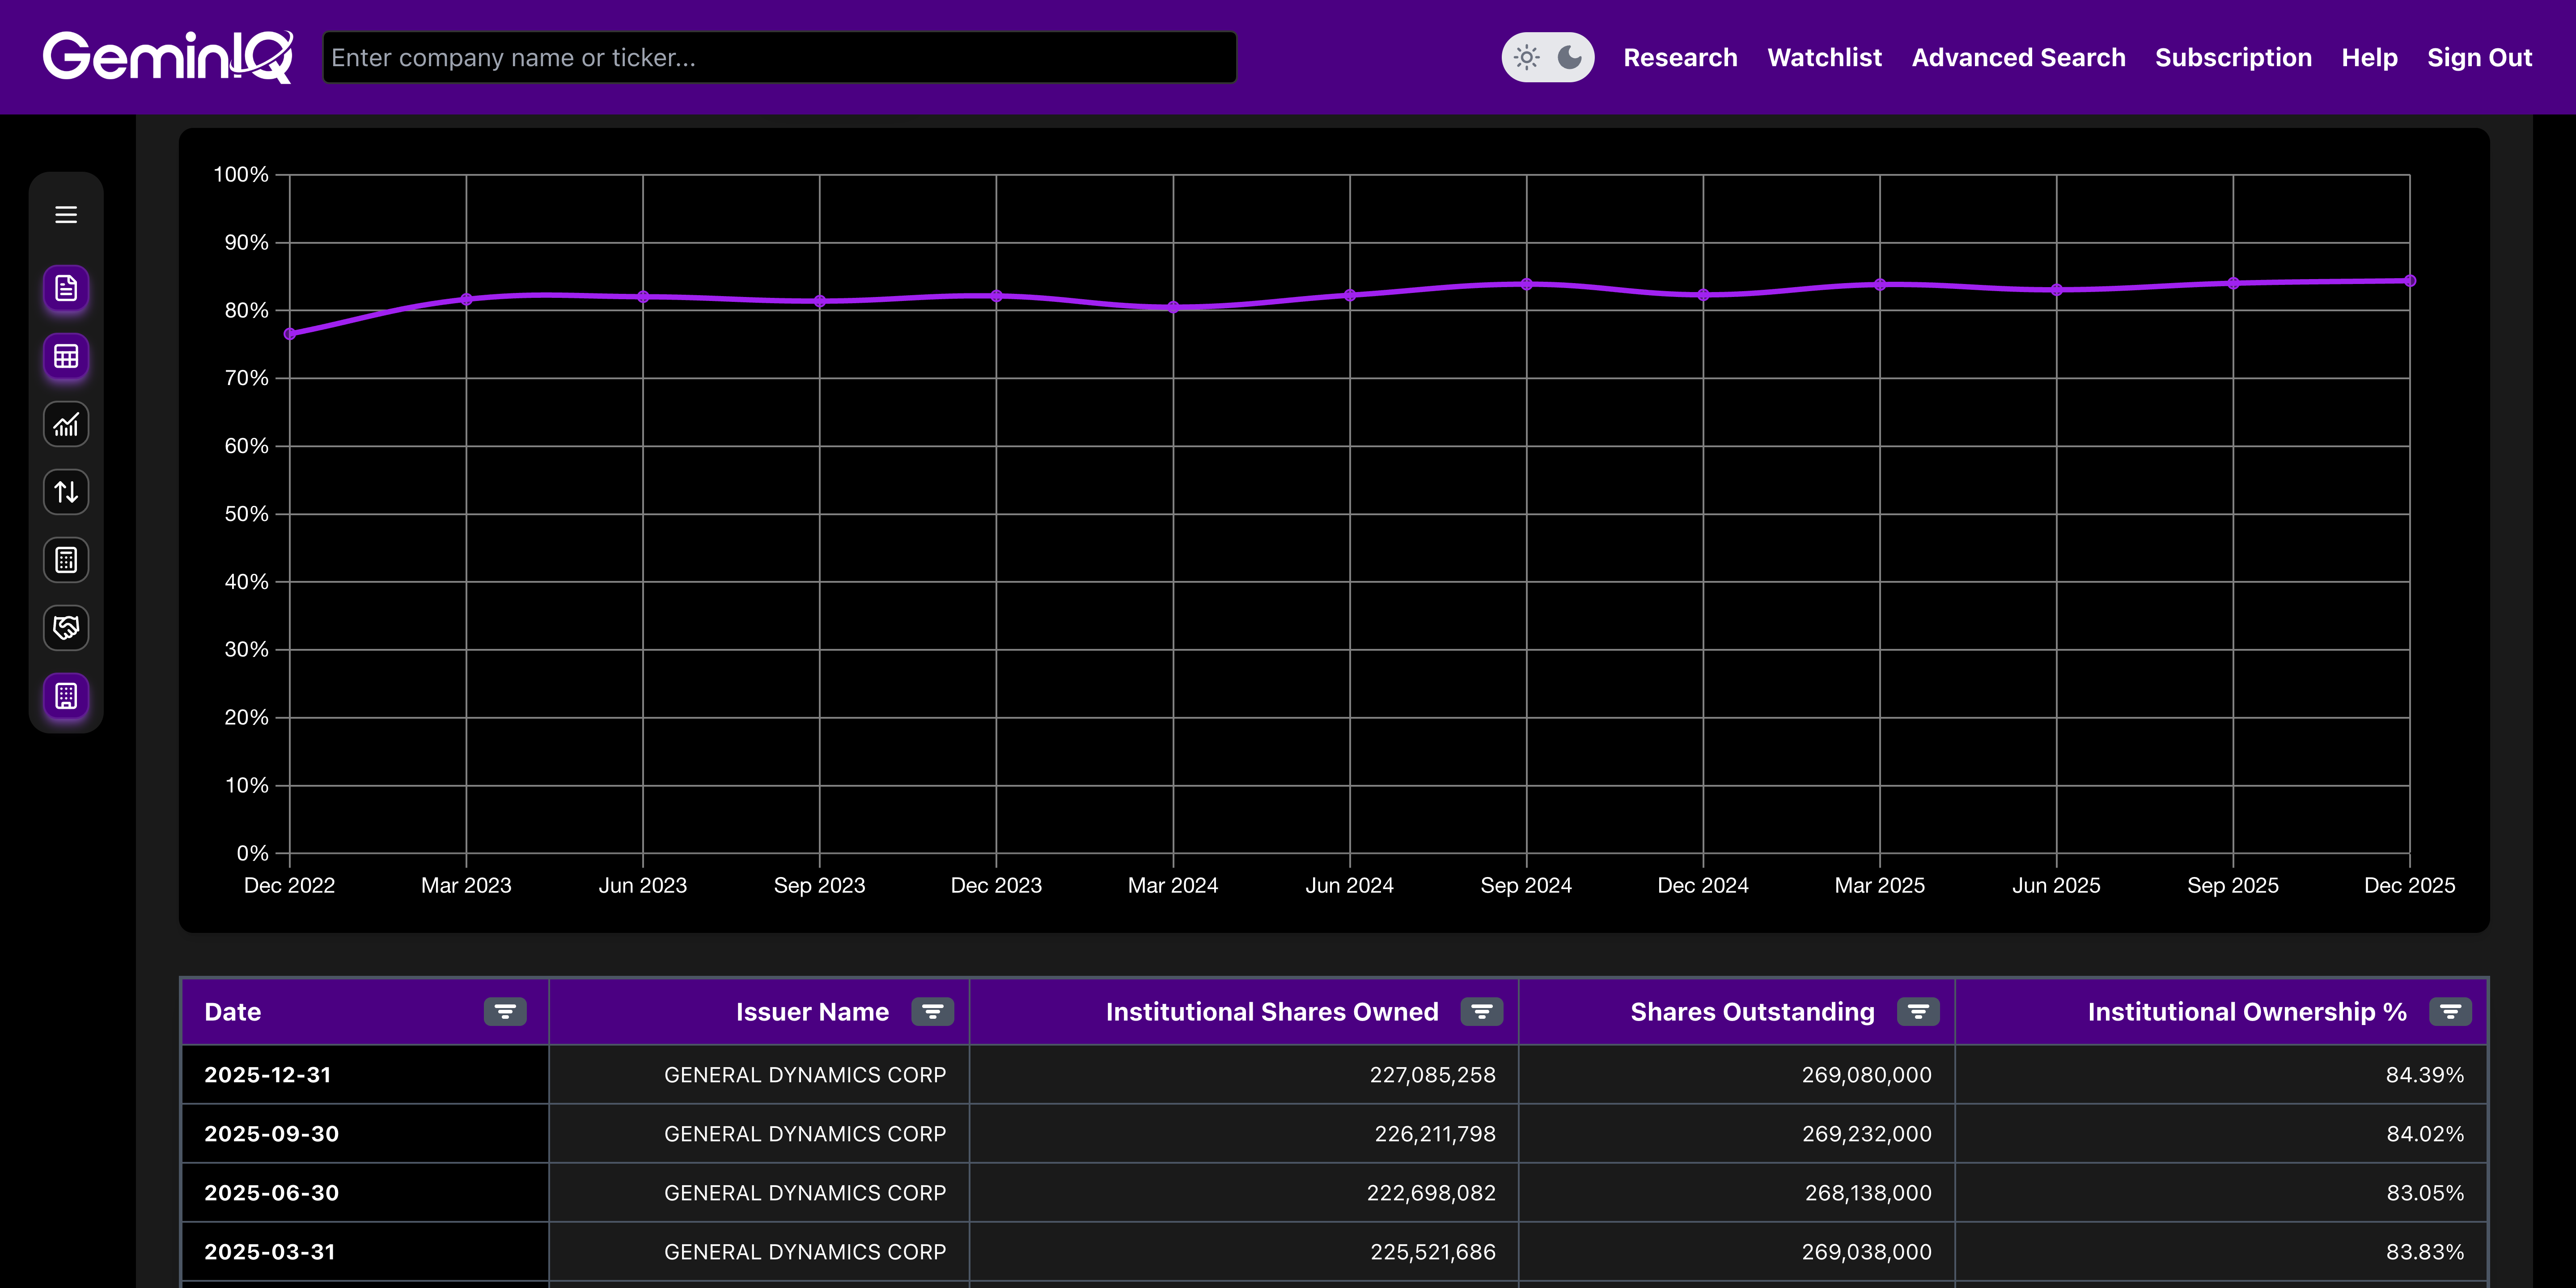The width and height of the screenshot is (2576, 1288).
Task: Open the calculator sidebar icon
Action: (x=66, y=560)
